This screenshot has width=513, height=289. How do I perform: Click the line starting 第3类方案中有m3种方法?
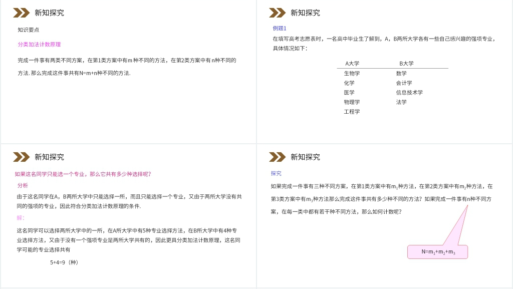381,199
